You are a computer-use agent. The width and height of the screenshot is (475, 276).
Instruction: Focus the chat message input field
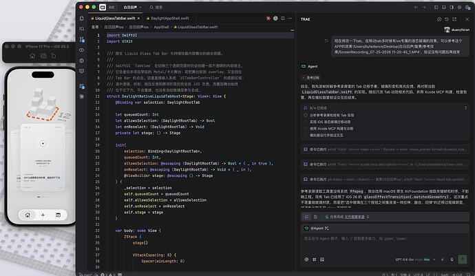tap(385, 243)
